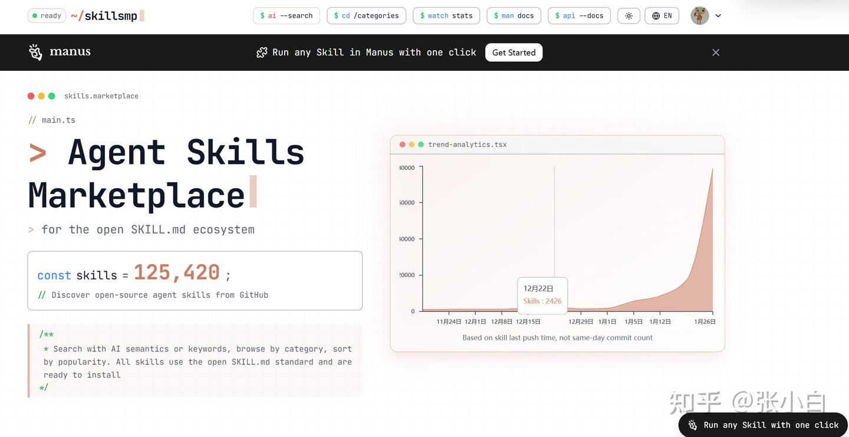This screenshot has width=849, height=437.
Task: Click the 125,420 skills count
Action: click(177, 272)
